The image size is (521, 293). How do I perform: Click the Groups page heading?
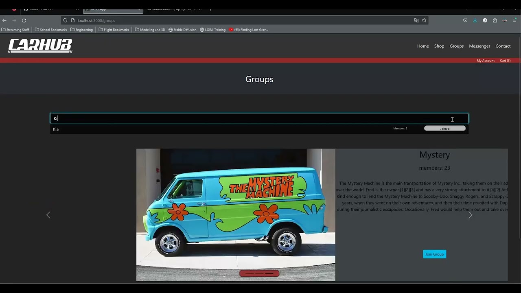[x=259, y=79]
